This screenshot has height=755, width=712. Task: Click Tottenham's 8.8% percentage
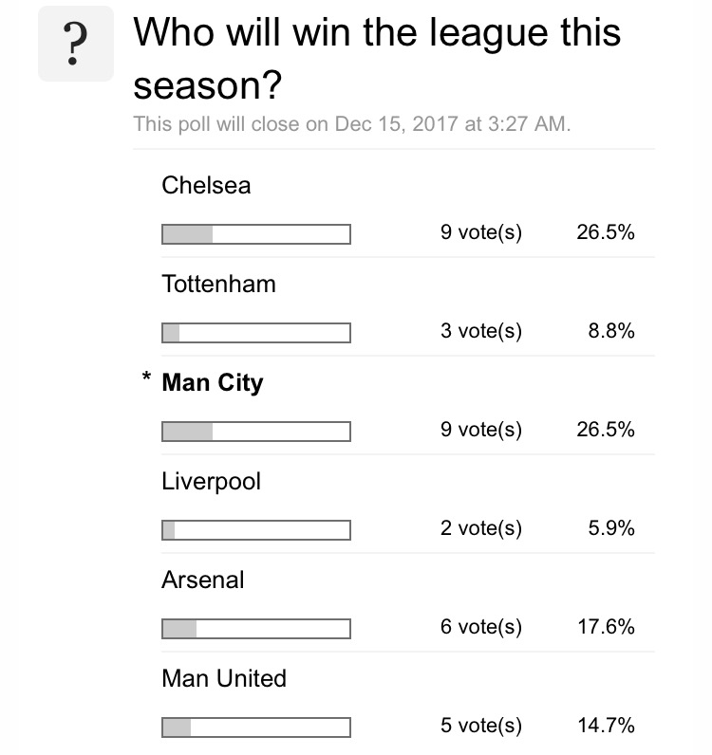[611, 331]
